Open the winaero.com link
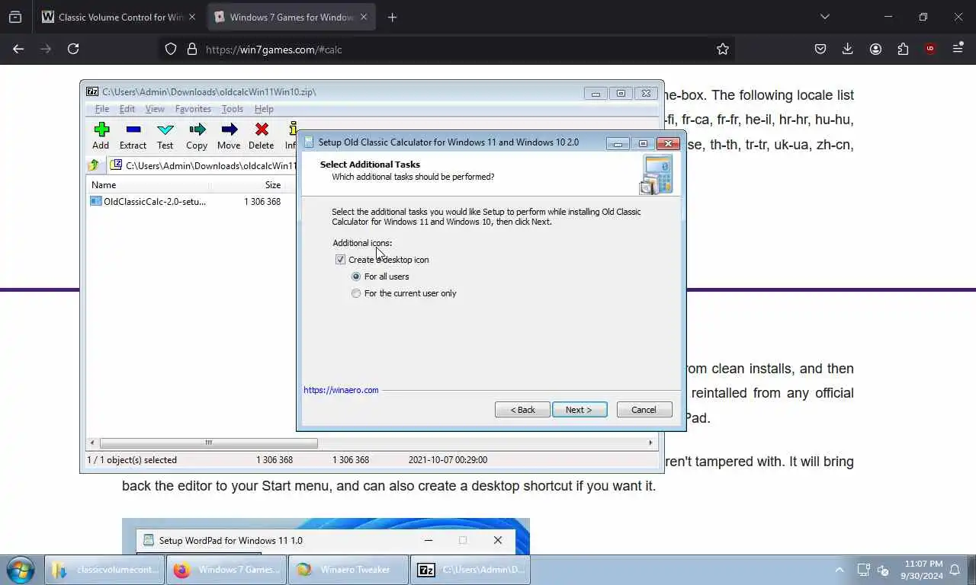This screenshot has width=976, height=585. pyautogui.click(x=341, y=390)
